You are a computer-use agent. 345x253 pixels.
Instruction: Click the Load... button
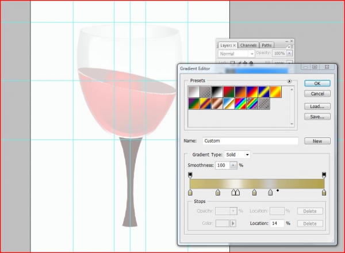(317, 106)
